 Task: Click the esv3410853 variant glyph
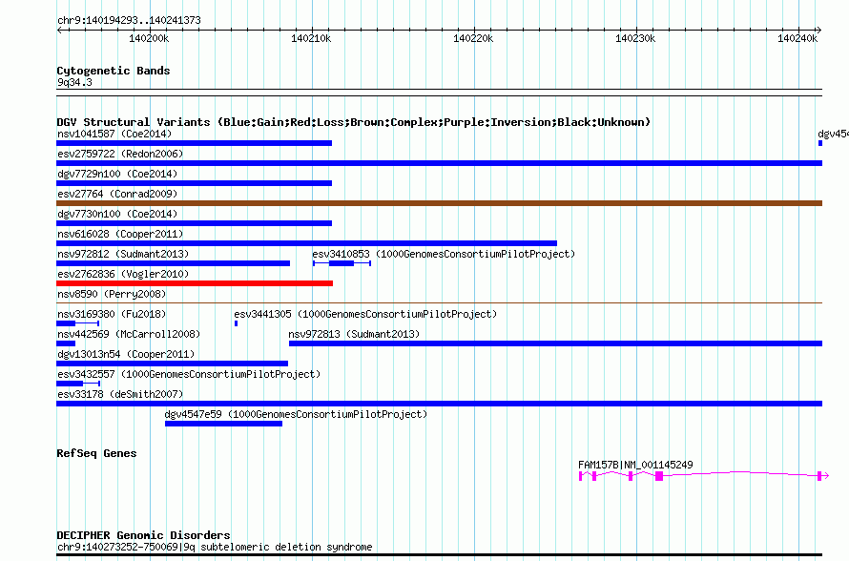point(342,263)
